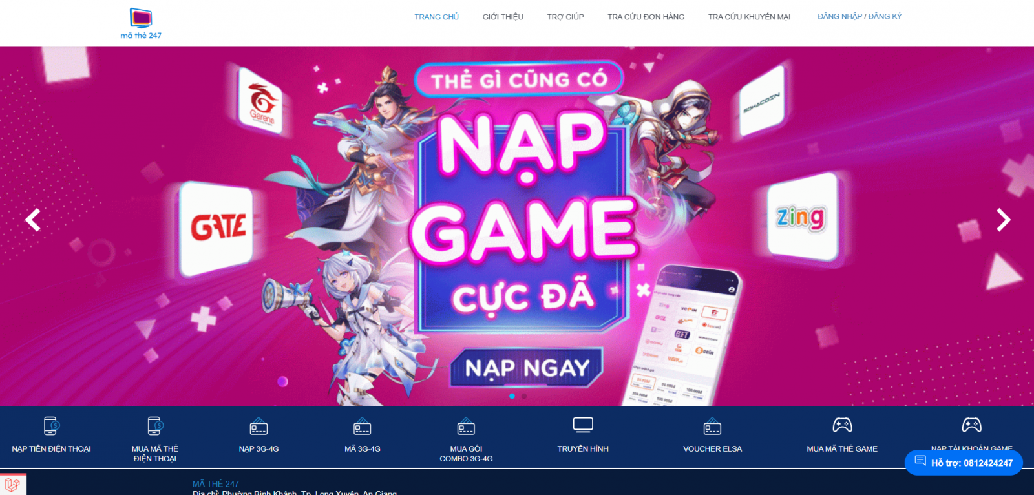Open Tra cứu khuyến mại page

(x=749, y=17)
